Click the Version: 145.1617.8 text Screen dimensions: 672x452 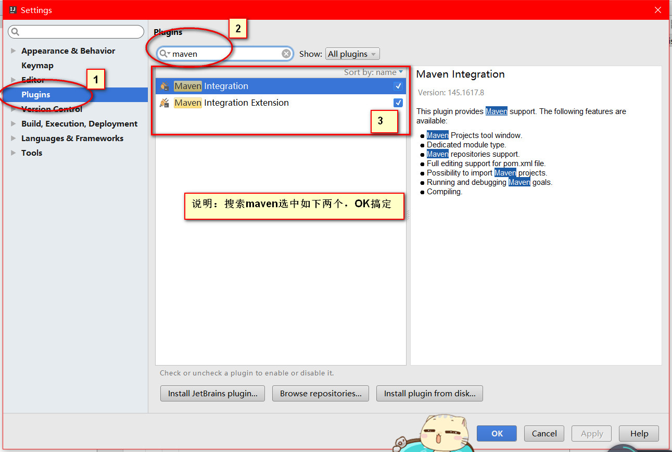coord(451,93)
